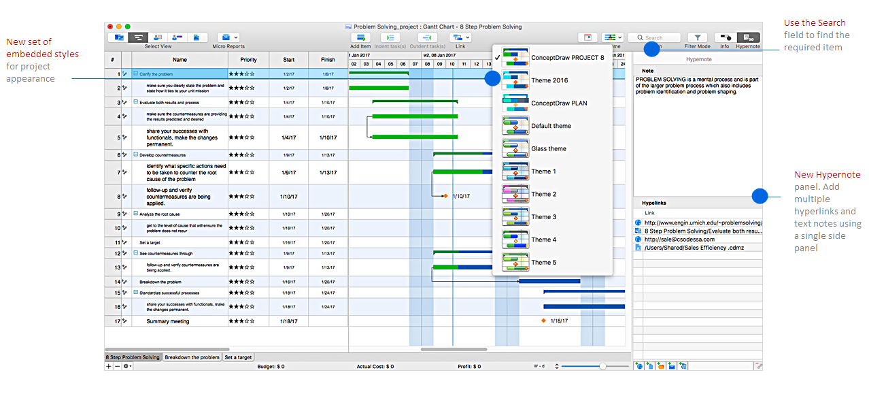Select the Theme 3 thumbnail
The height and width of the screenshot is (394, 869).
515,217
